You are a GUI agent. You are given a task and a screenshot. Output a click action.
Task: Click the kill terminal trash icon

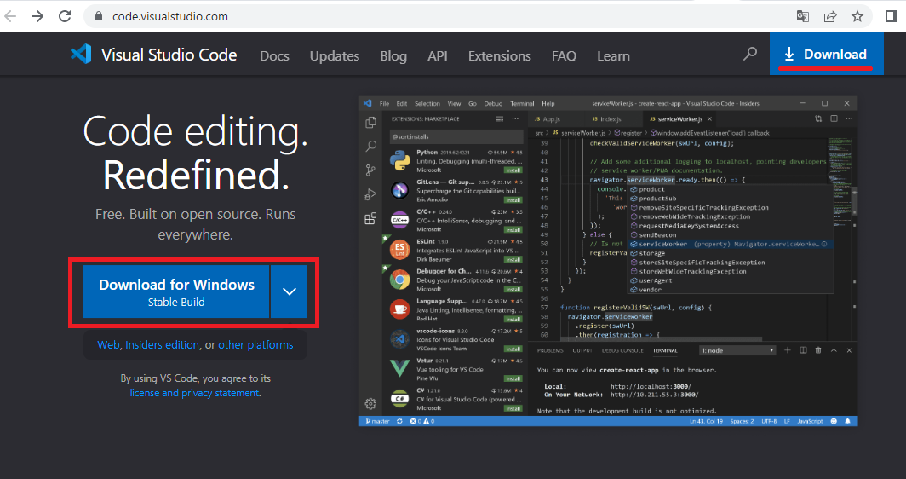818,350
